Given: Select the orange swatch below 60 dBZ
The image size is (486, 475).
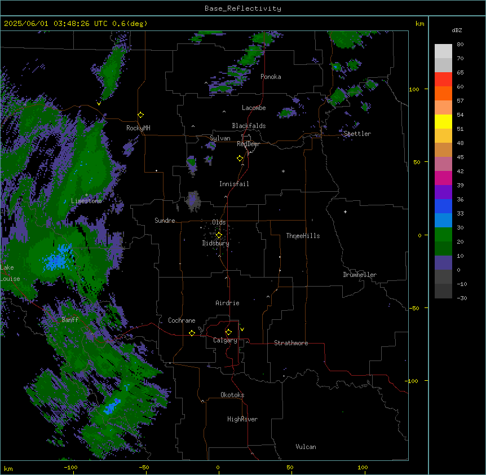Looking at the screenshot, I should click(443, 93).
